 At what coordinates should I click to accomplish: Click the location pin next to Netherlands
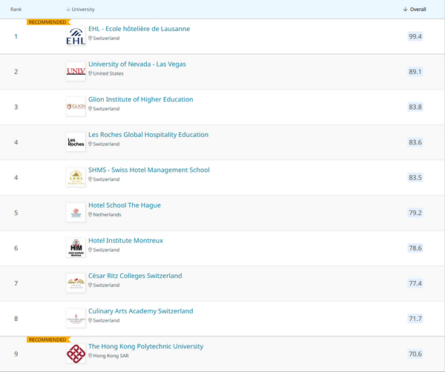pyautogui.click(x=90, y=215)
